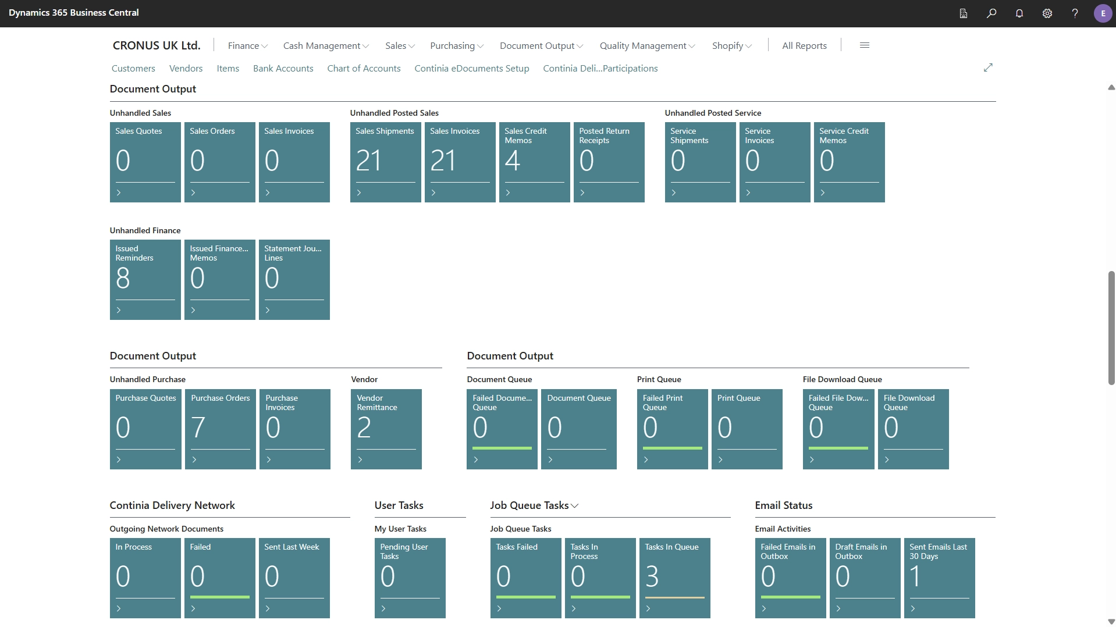Screen dimensions: 1116x627
Task: Open the search magnifier icon
Action: [991, 13]
